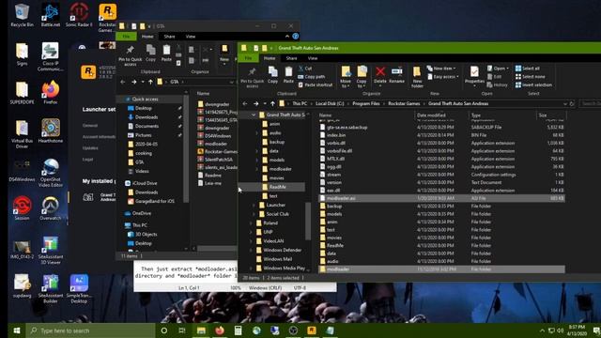Expand the Launcher folder in the tree
Screen dimensions: 601x338
tap(254, 205)
